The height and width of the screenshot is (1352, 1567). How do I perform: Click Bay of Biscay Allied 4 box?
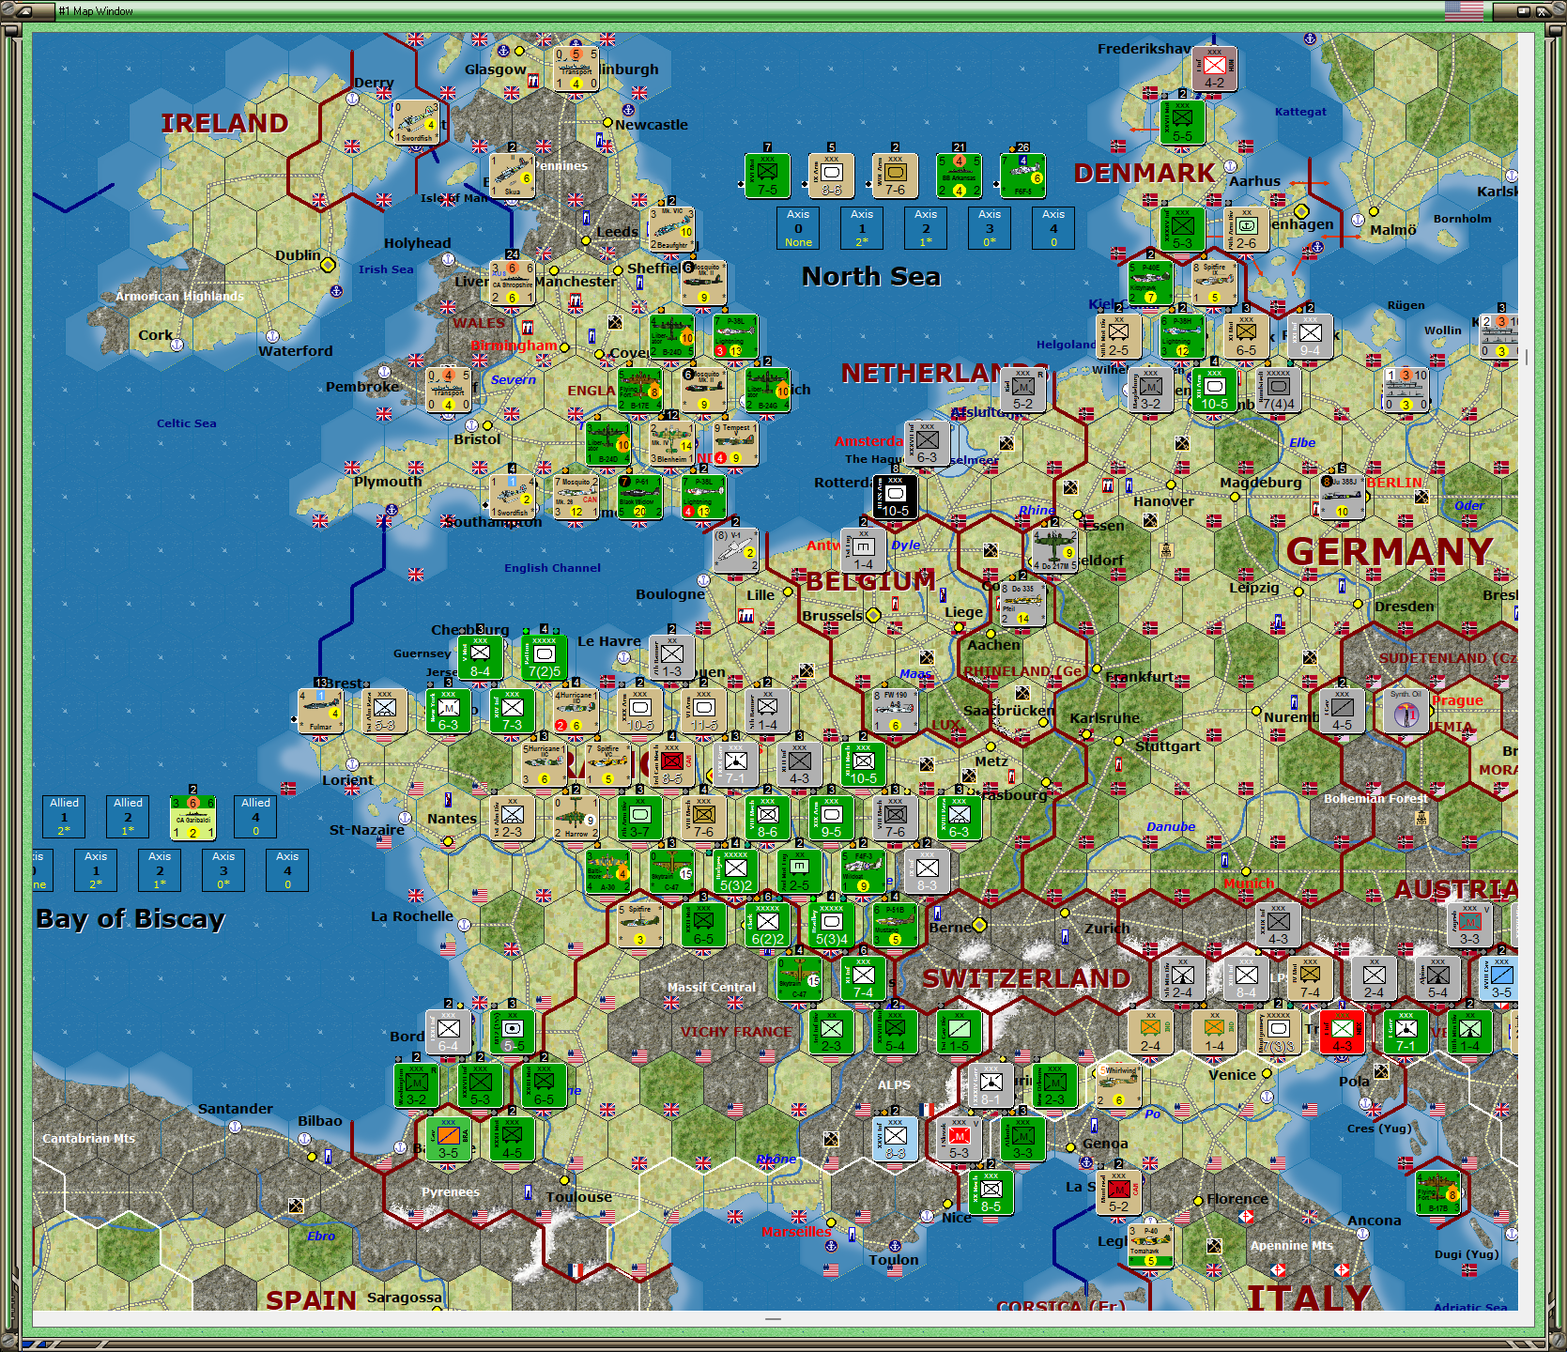click(x=255, y=817)
